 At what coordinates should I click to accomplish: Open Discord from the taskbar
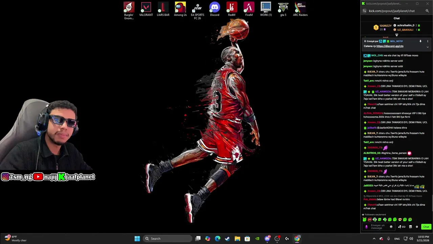[x=267, y=239]
